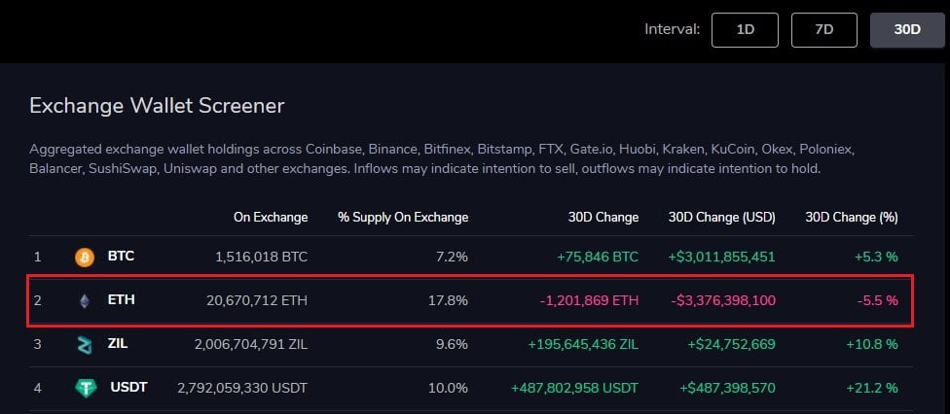Select the 1D interval button
Image resolution: width=950 pixels, height=414 pixels.
coord(746,29)
